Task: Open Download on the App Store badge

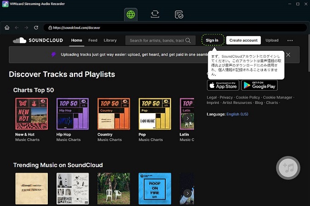Action: (x=223, y=85)
